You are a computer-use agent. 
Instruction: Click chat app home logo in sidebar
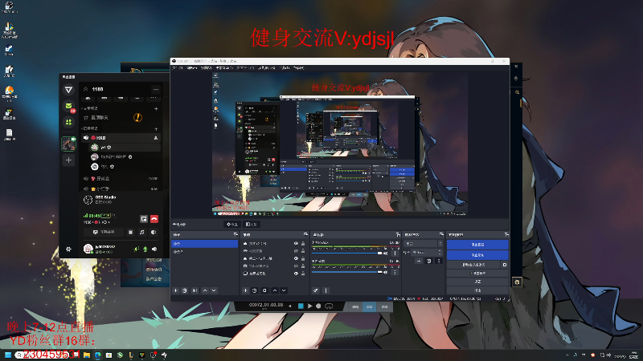click(x=68, y=90)
